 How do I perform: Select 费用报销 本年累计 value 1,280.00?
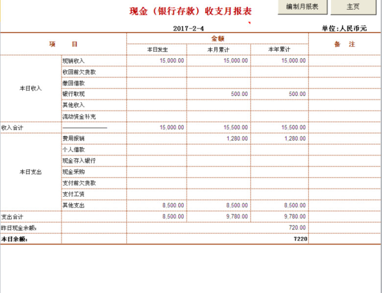click(295, 138)
